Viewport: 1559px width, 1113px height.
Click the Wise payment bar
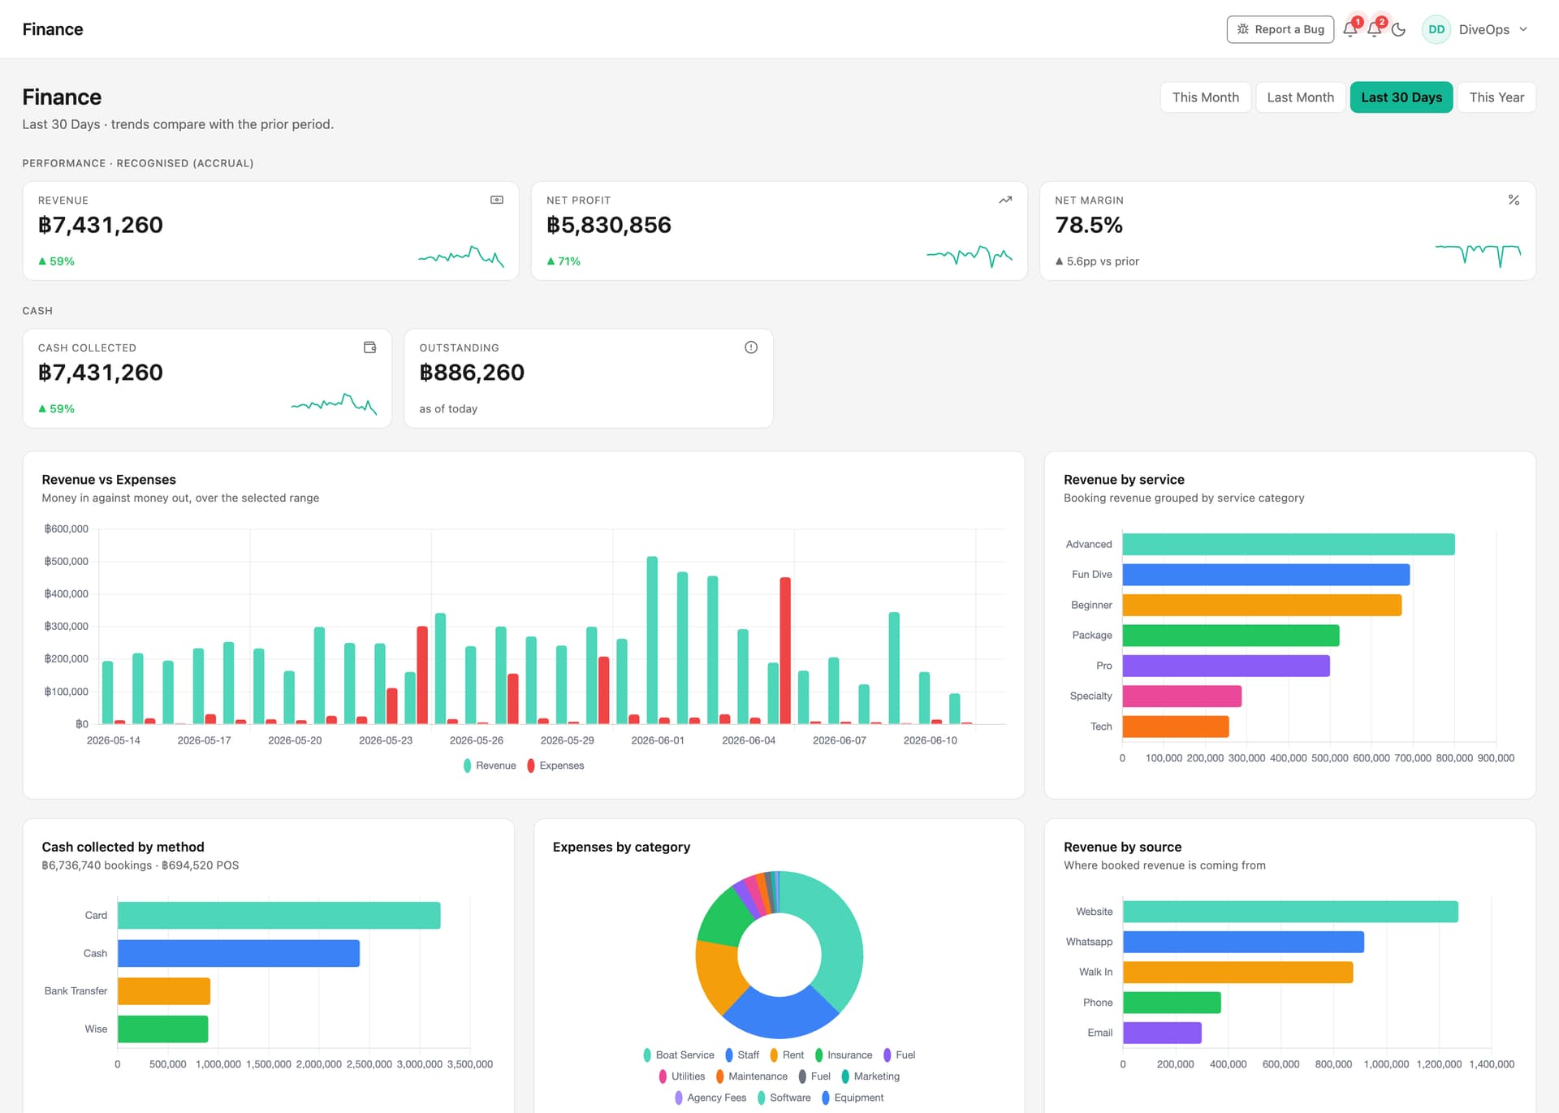(x=163, y=1029)
